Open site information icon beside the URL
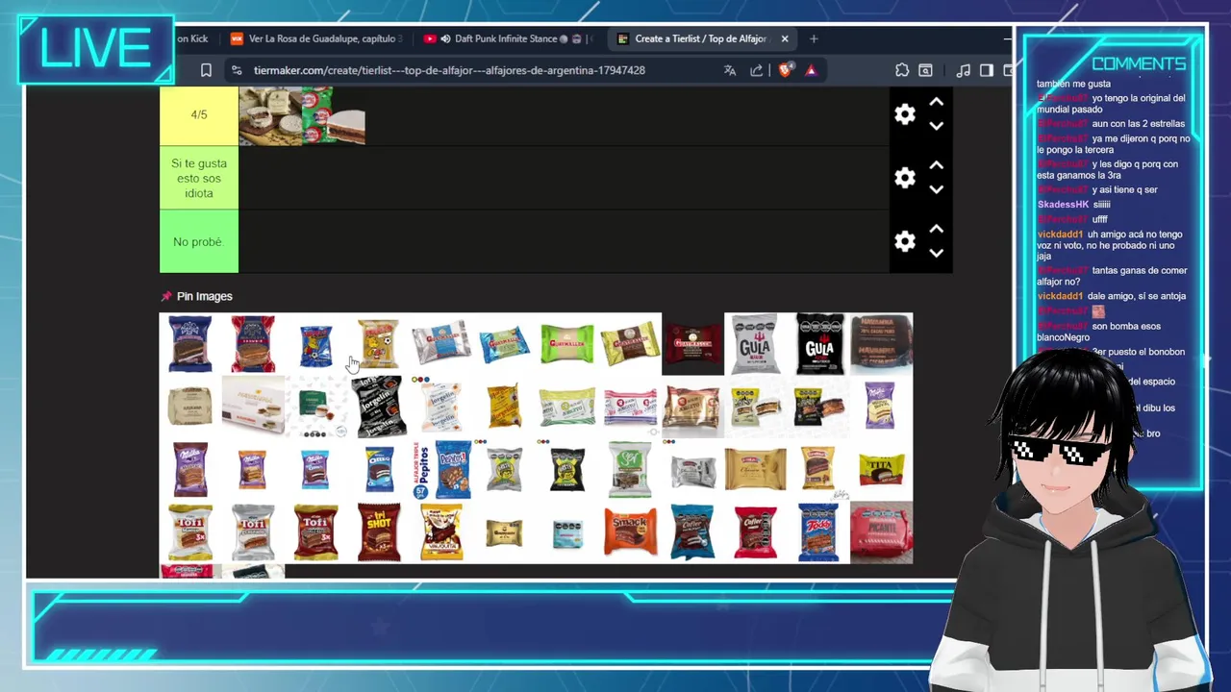This screenshot has width=1231, height=692. [237, 70]
